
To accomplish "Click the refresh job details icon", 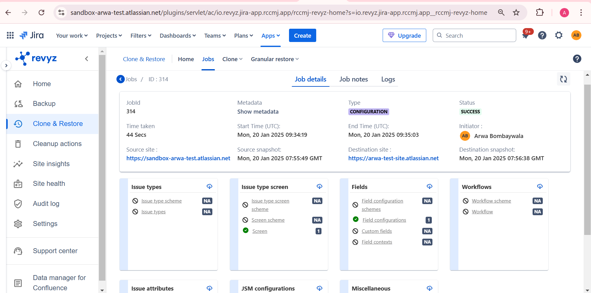I will pyautogui.click(x=563, y=79).
